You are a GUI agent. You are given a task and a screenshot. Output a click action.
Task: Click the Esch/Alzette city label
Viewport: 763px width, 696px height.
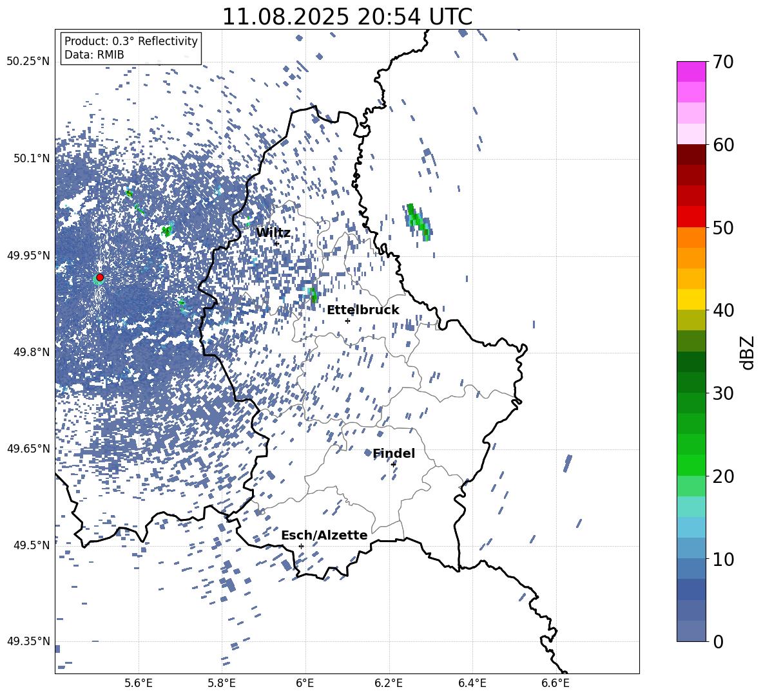[x=324, y=535]
